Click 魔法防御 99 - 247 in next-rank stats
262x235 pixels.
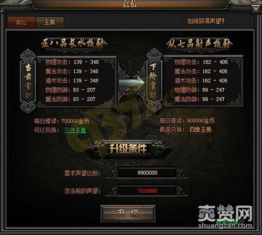[200, 99]
